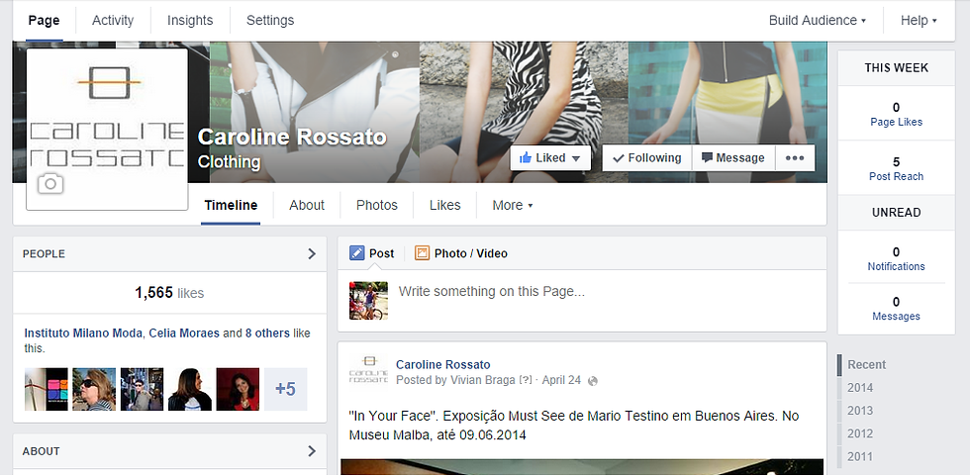Click the THIS WEEK header
This screenshot has width=970, height=476.
897,68
